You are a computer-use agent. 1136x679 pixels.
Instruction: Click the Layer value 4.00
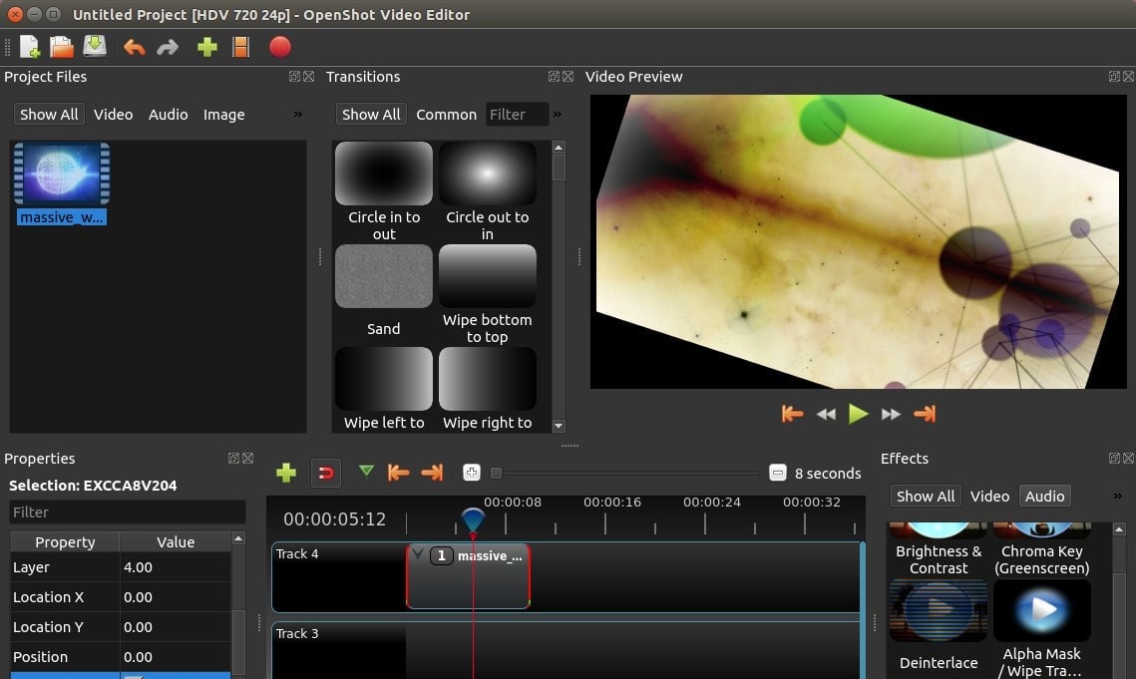tap(176, 567)
